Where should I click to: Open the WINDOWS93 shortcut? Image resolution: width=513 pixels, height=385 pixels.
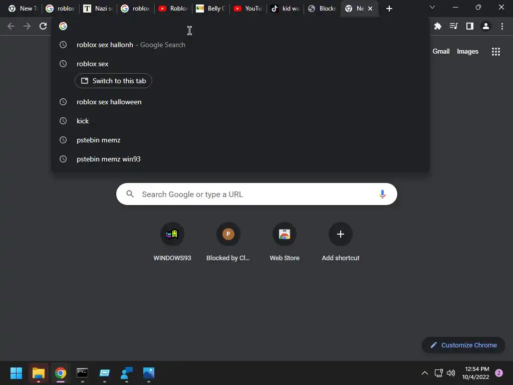pos(172,242)
